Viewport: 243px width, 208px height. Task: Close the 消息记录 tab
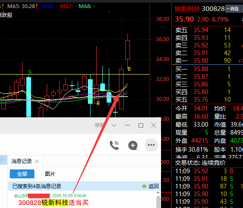pos(37,161)
